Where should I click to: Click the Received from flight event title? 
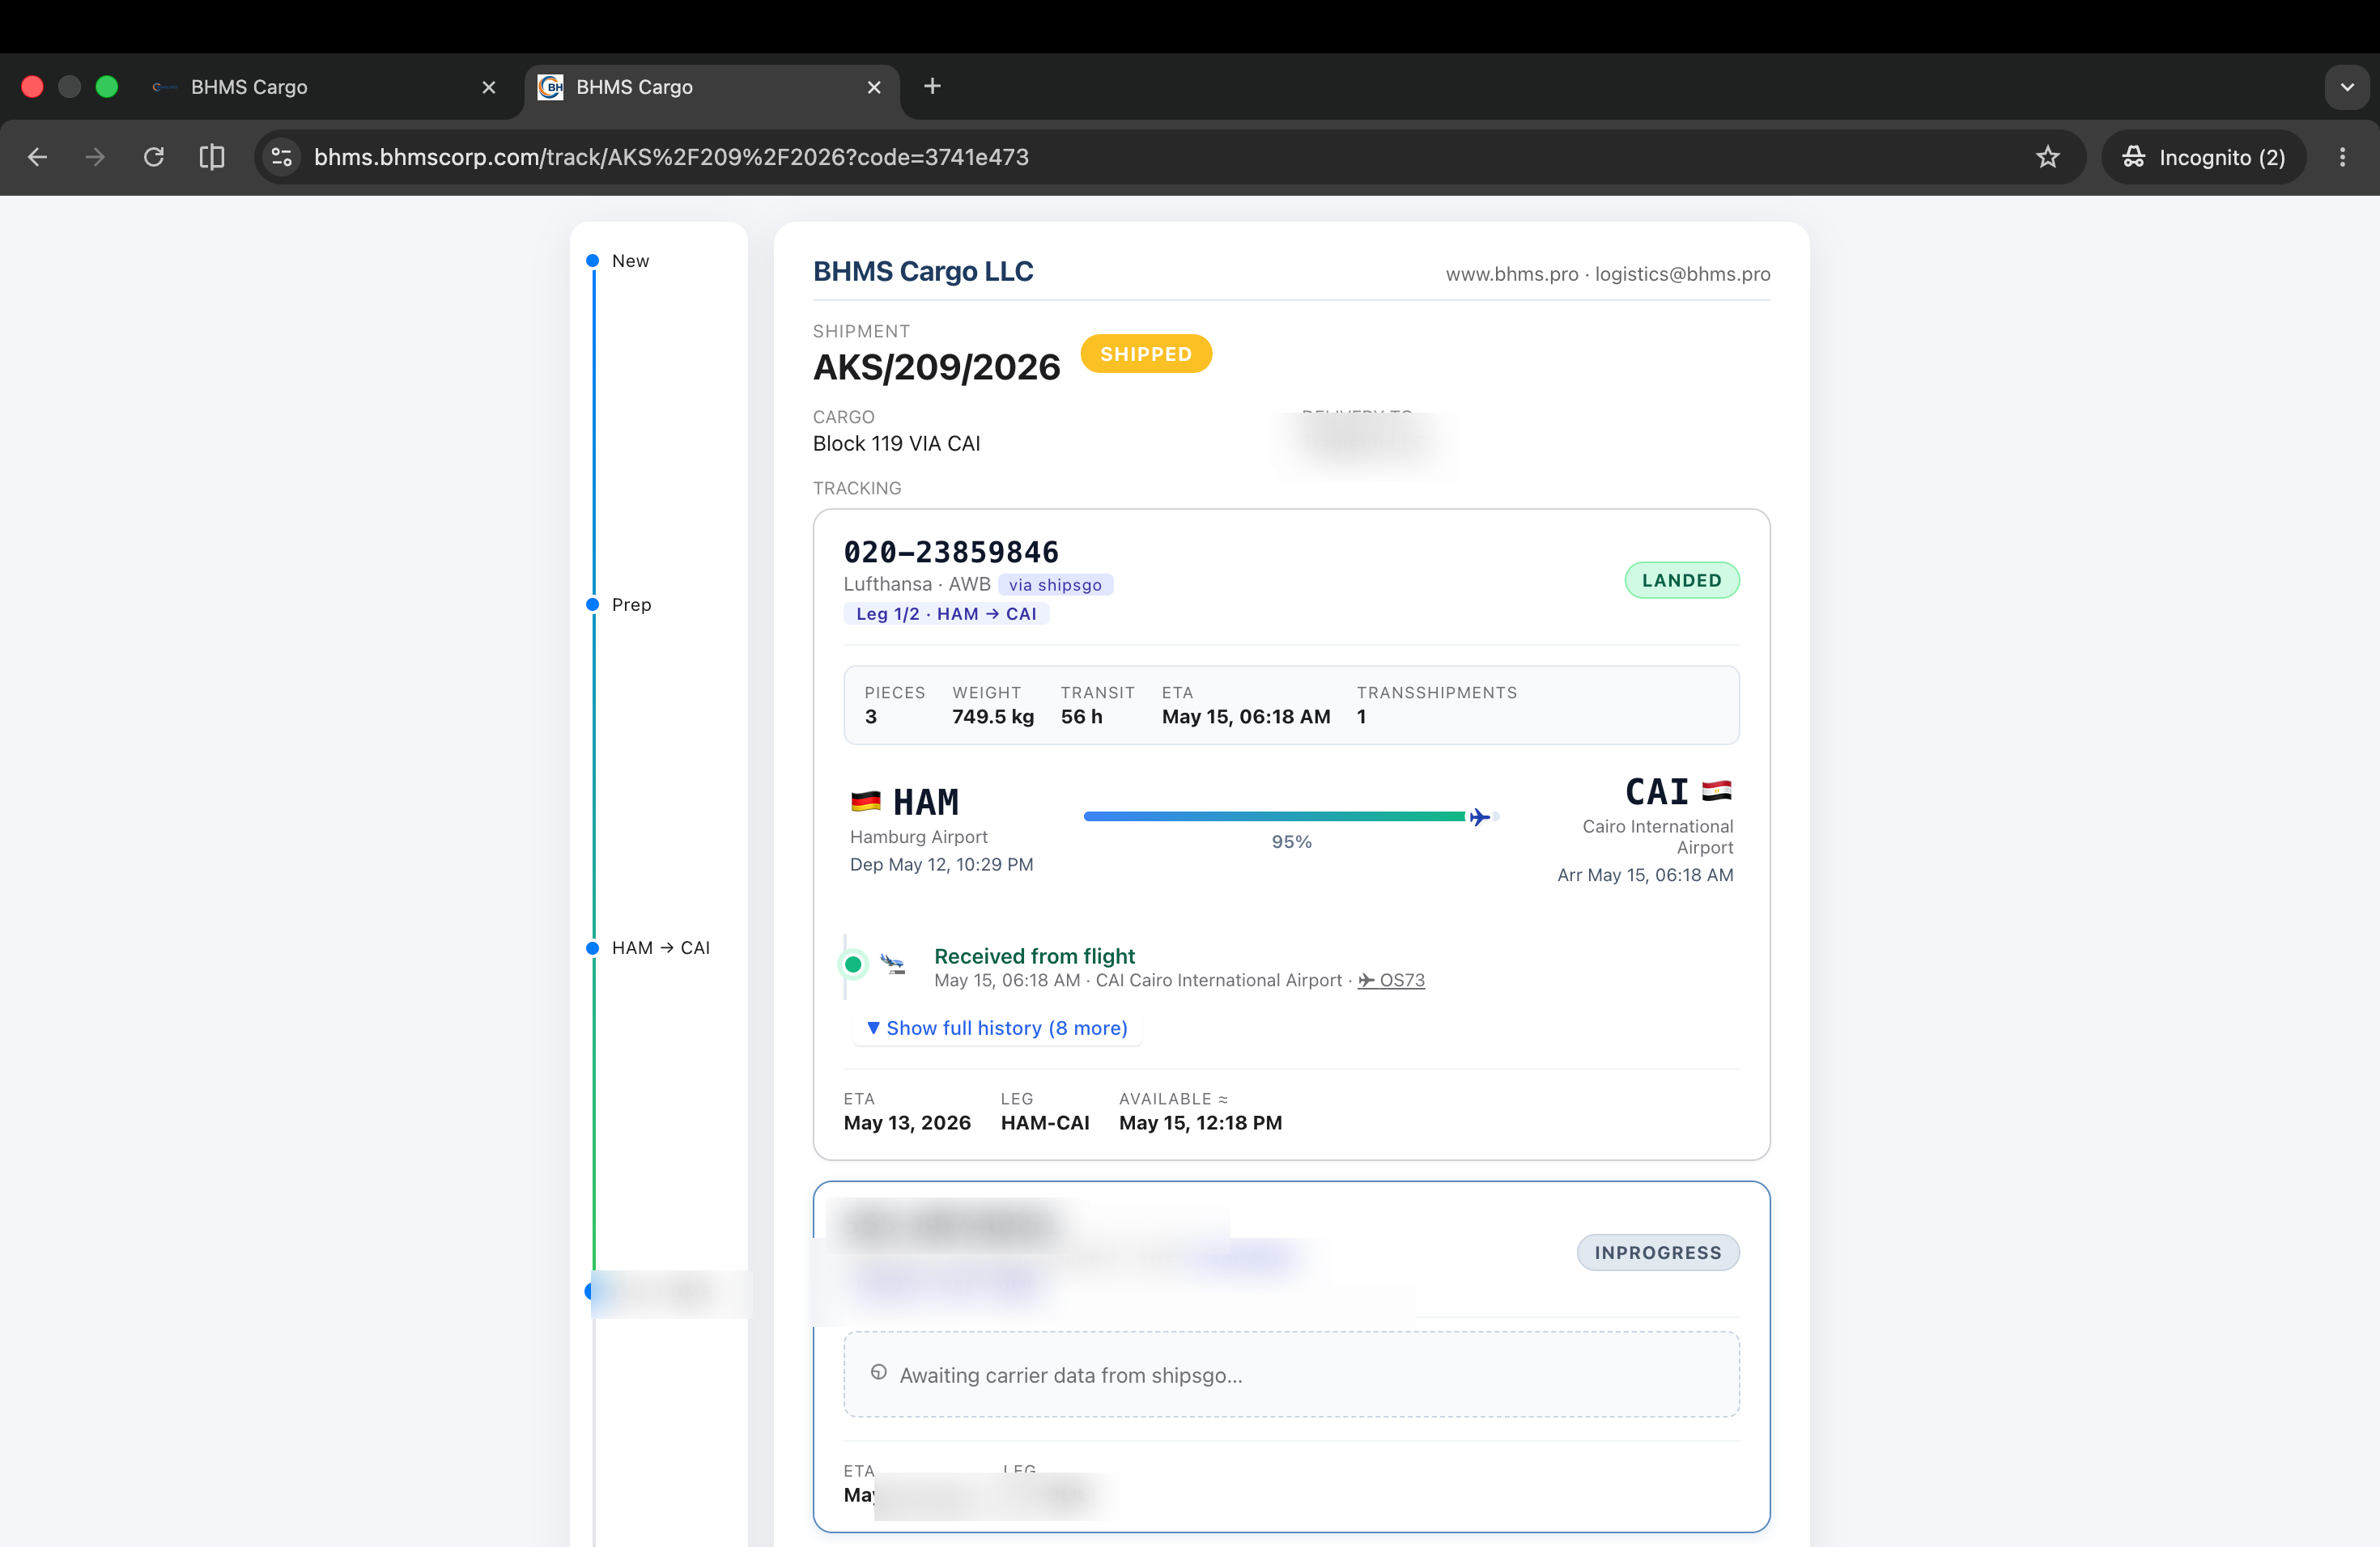(1034, 956)
